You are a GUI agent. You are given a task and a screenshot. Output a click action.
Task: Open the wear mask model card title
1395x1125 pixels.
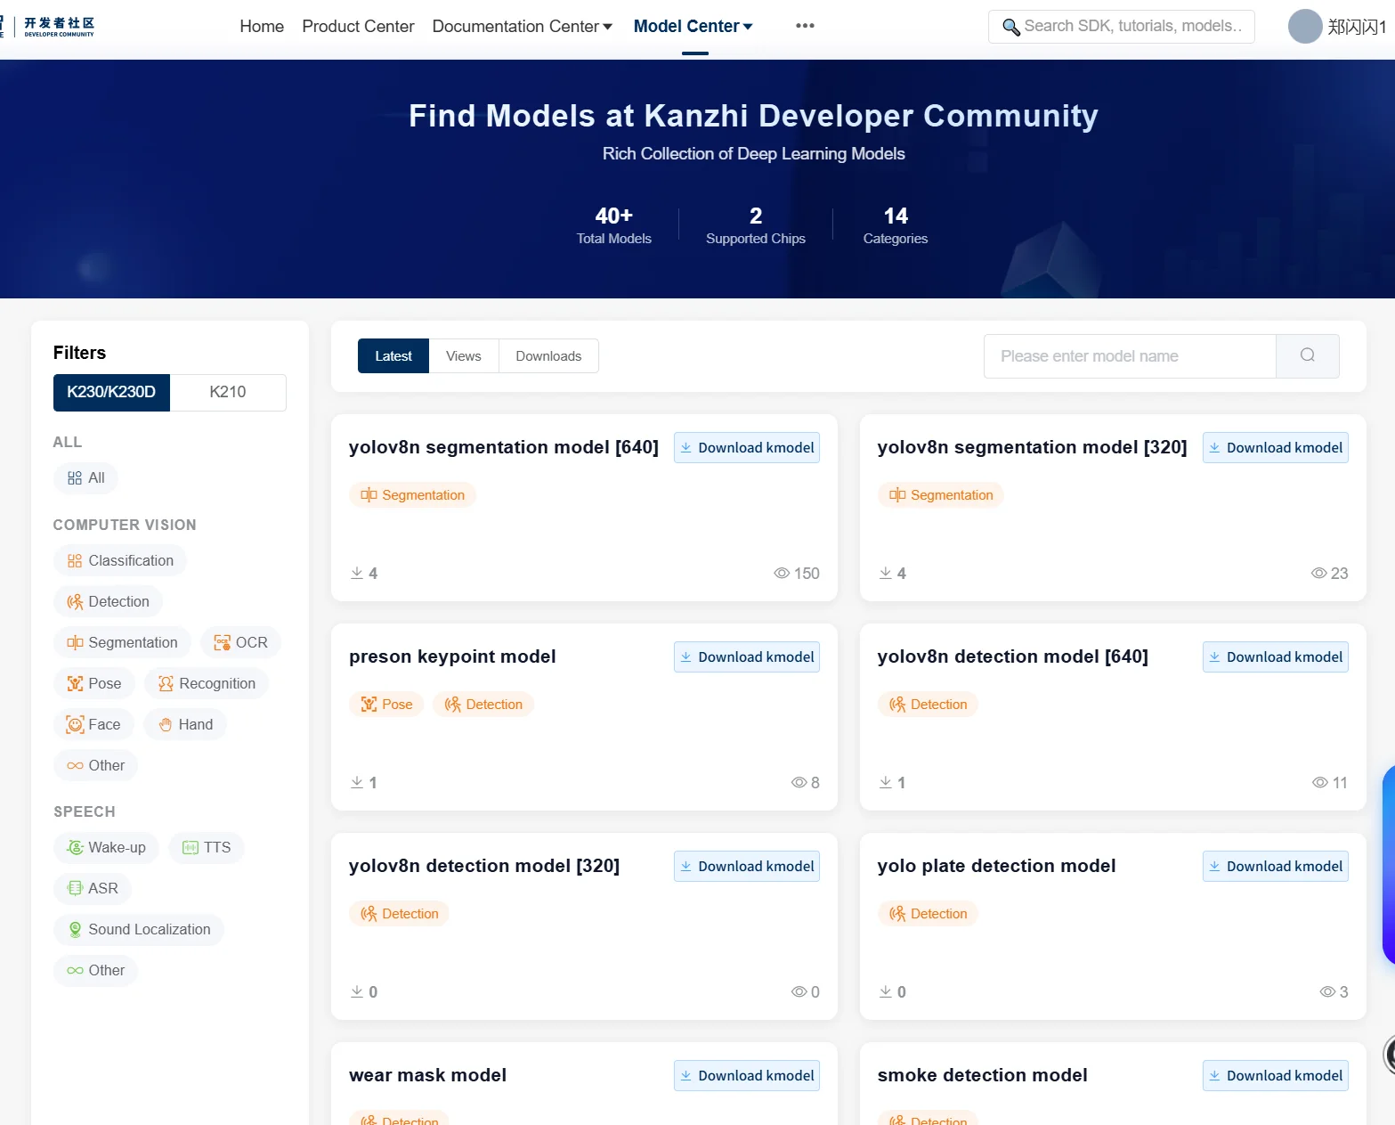(x=427, y=1075)
